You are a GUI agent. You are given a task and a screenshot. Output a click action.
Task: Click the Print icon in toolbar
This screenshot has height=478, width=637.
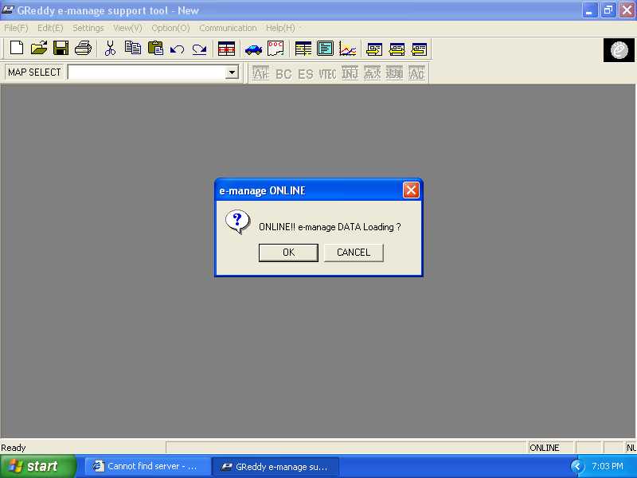click(x=83, y=49)
